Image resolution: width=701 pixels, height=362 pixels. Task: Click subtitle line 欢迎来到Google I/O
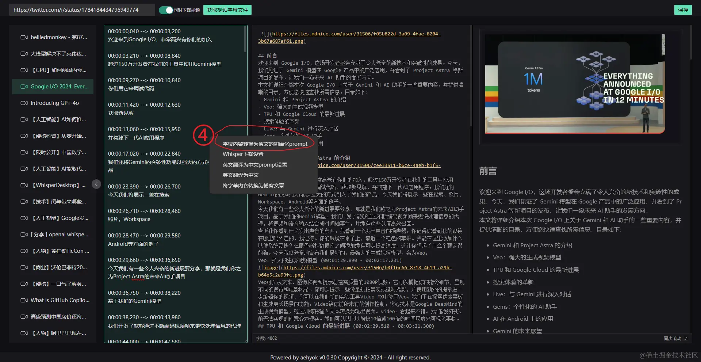click(x=160, y=39)
